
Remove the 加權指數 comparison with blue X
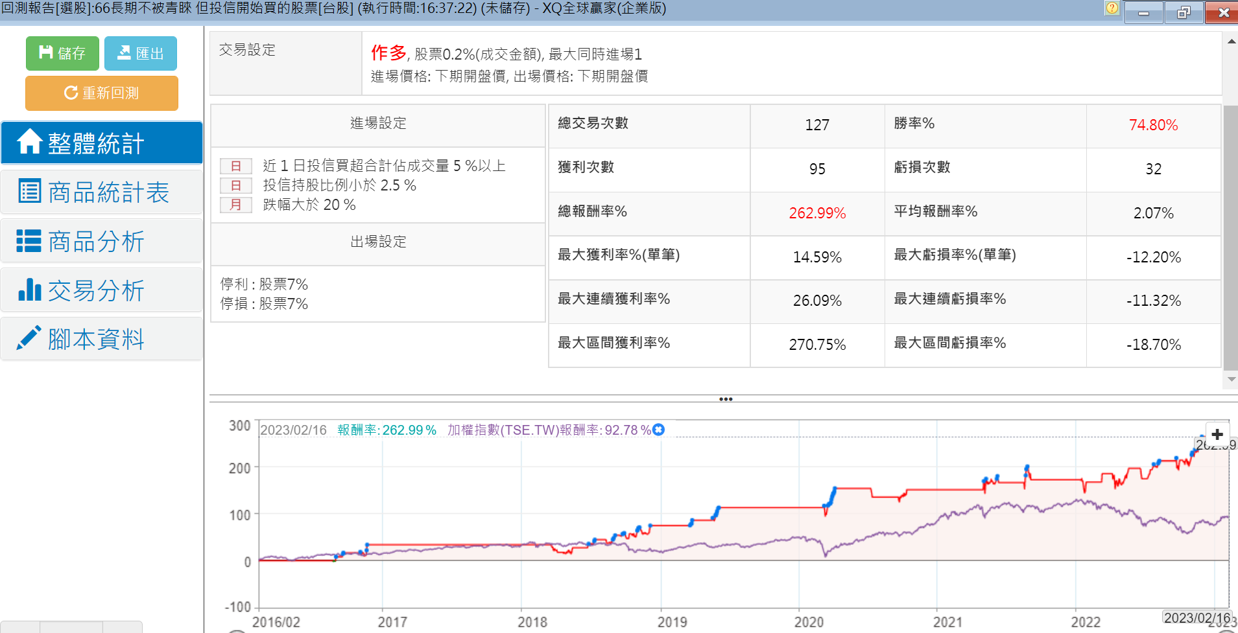658,430
